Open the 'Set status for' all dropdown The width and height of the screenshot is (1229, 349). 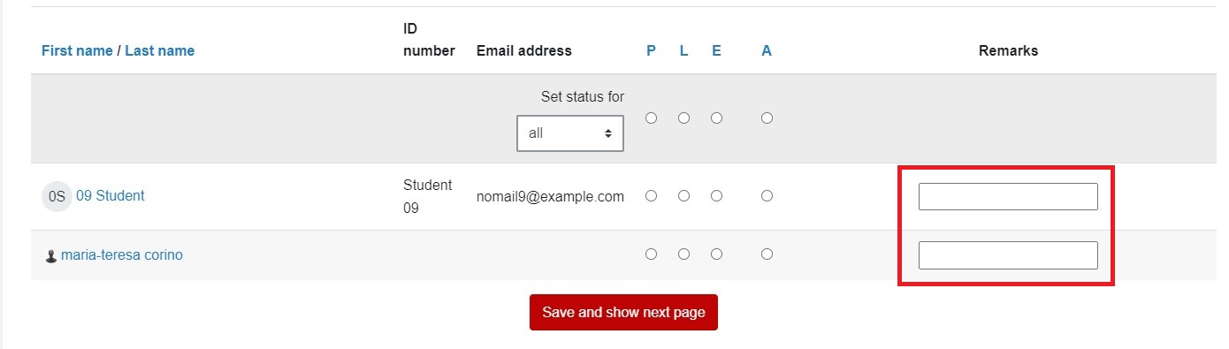point(570,133)
